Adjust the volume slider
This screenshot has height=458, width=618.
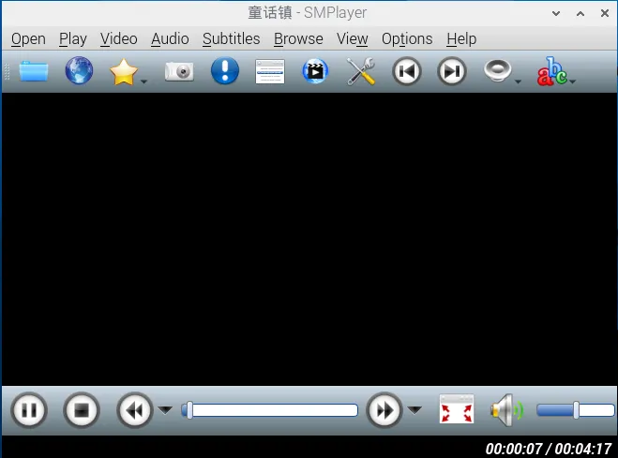click(576, 410)
